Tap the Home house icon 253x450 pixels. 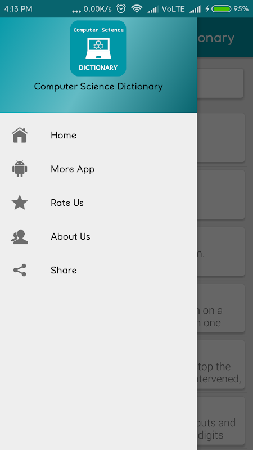point(20,135)
